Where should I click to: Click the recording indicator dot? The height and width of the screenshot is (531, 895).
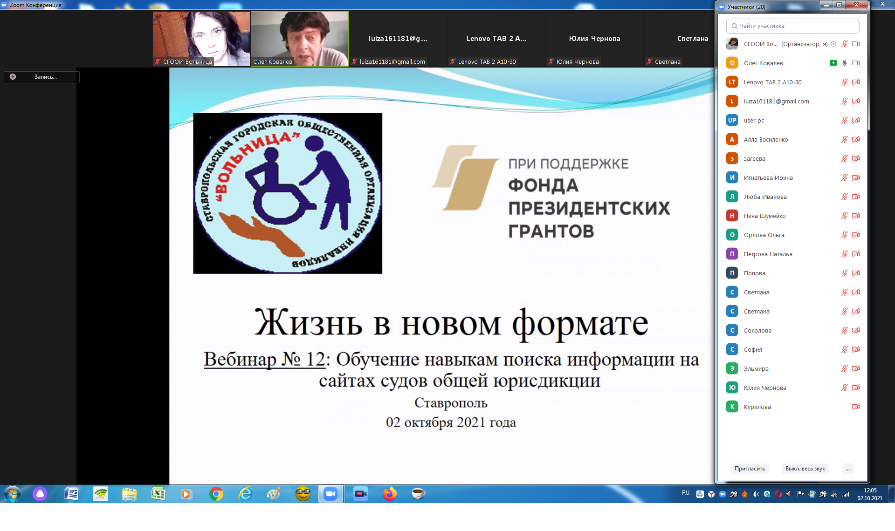[13, 77]
